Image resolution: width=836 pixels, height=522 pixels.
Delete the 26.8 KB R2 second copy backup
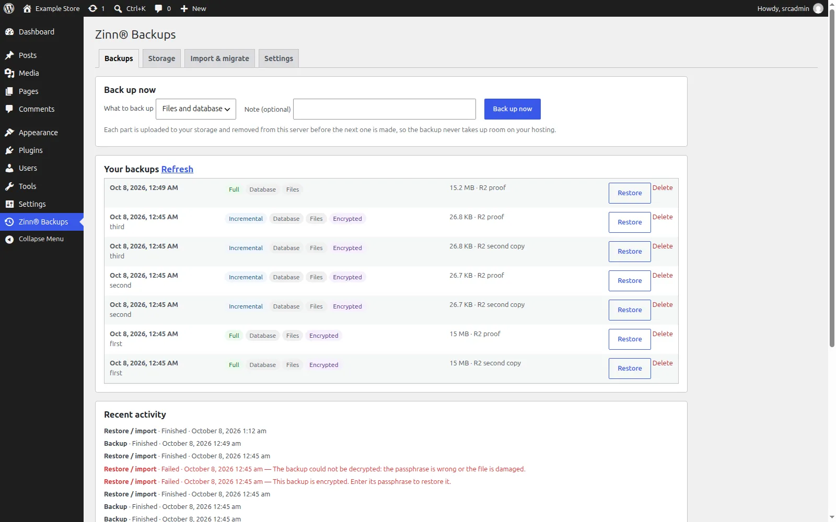click(663, 246)
